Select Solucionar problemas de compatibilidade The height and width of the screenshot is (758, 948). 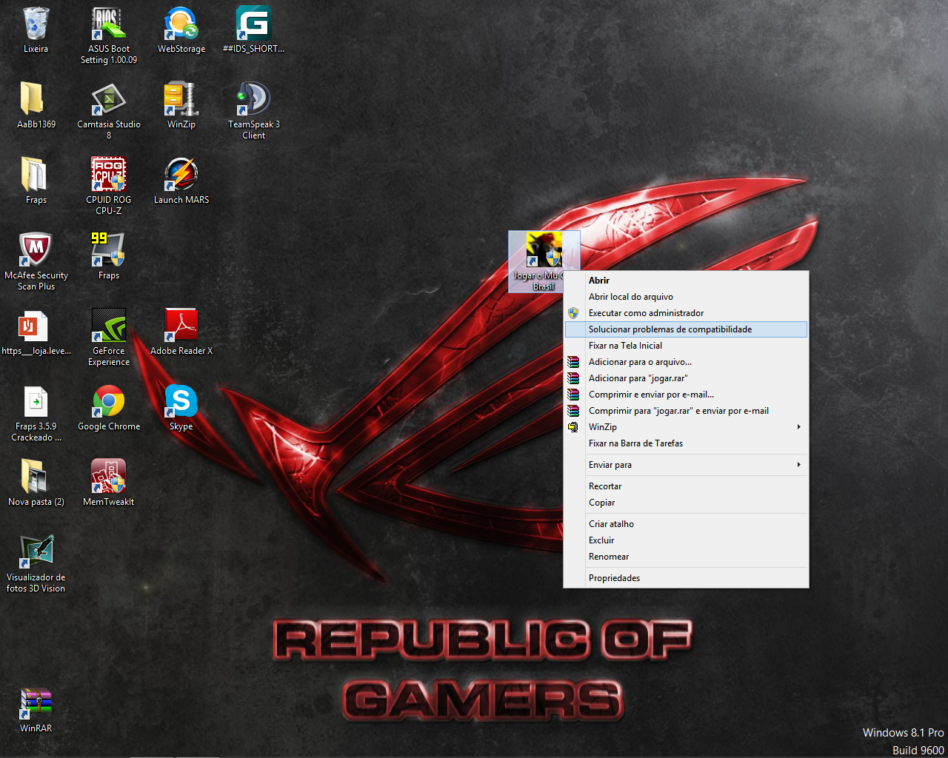[670, 329]
